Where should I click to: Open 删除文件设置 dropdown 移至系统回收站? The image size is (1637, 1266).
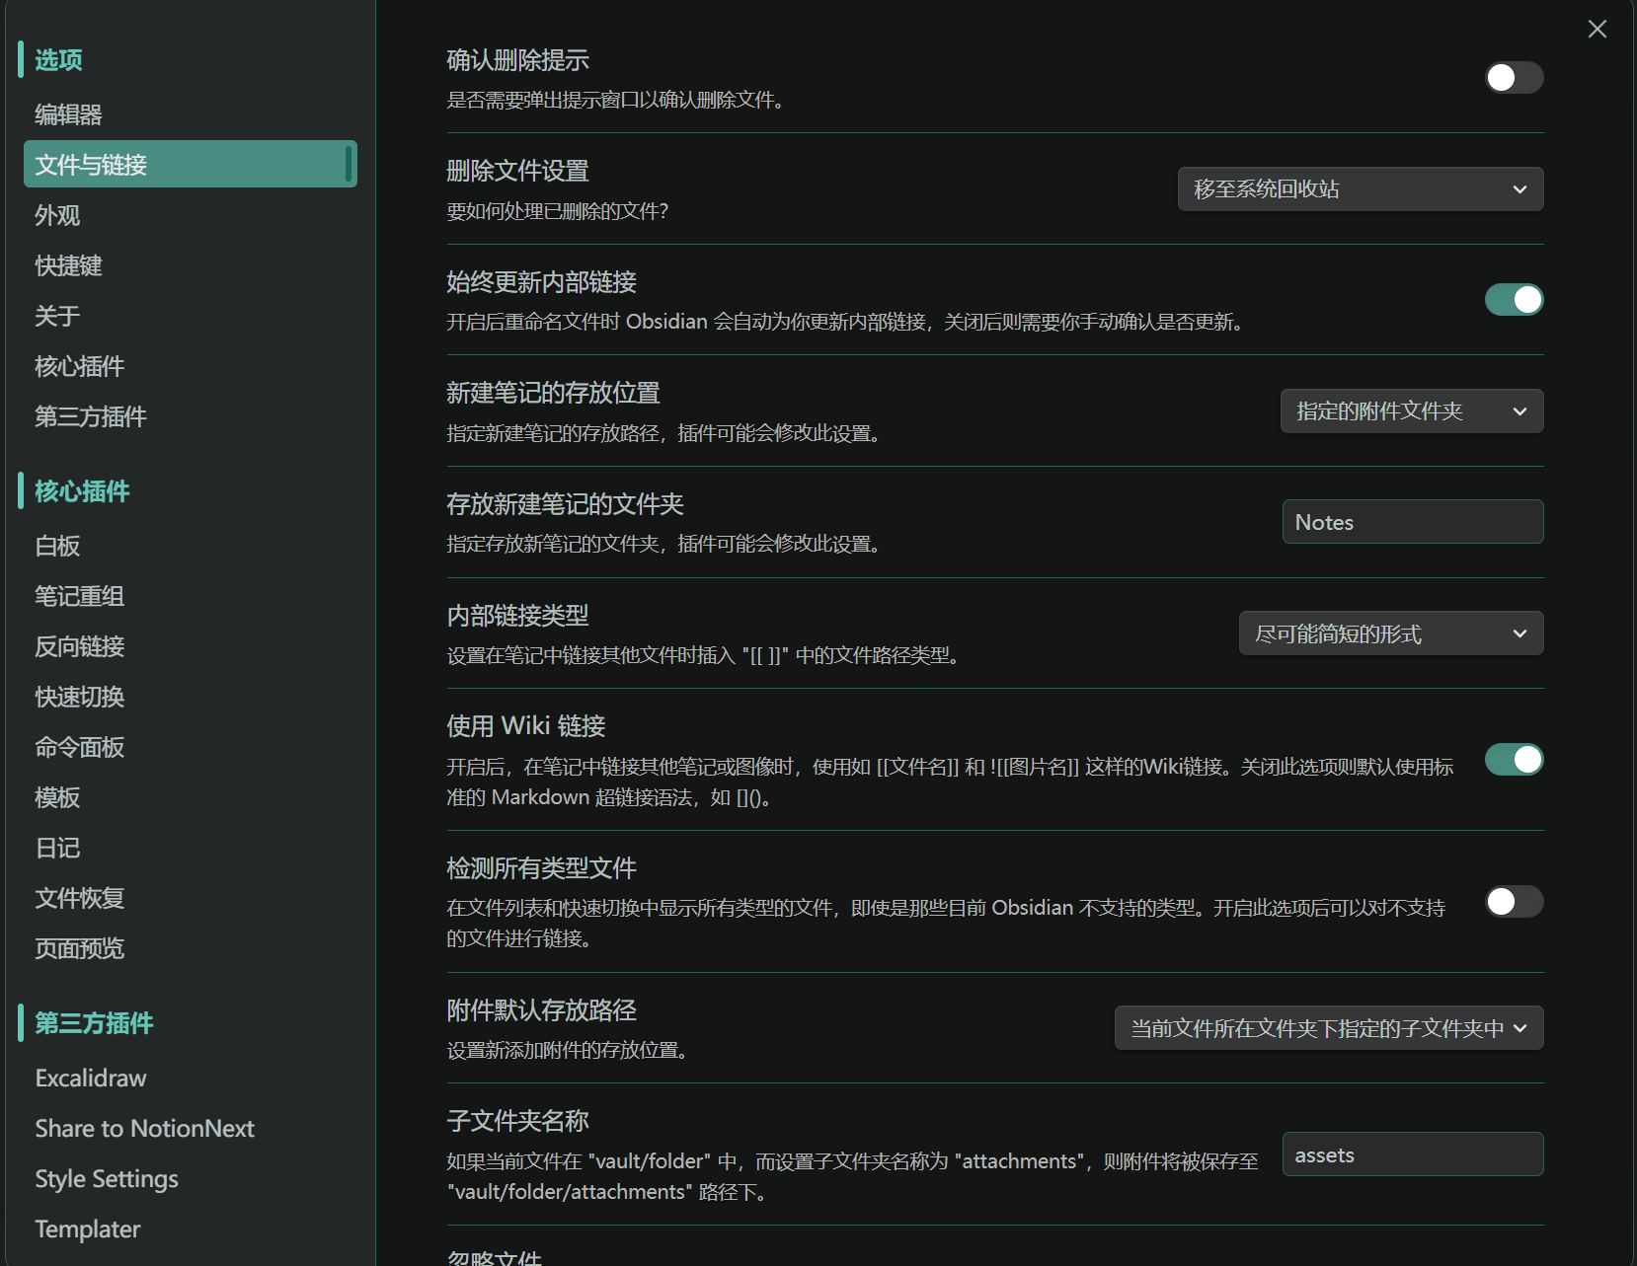coord(1360,189)
